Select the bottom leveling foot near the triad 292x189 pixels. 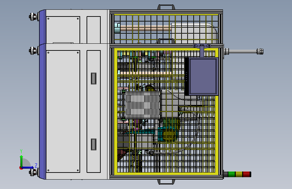[x=34, y=172]
